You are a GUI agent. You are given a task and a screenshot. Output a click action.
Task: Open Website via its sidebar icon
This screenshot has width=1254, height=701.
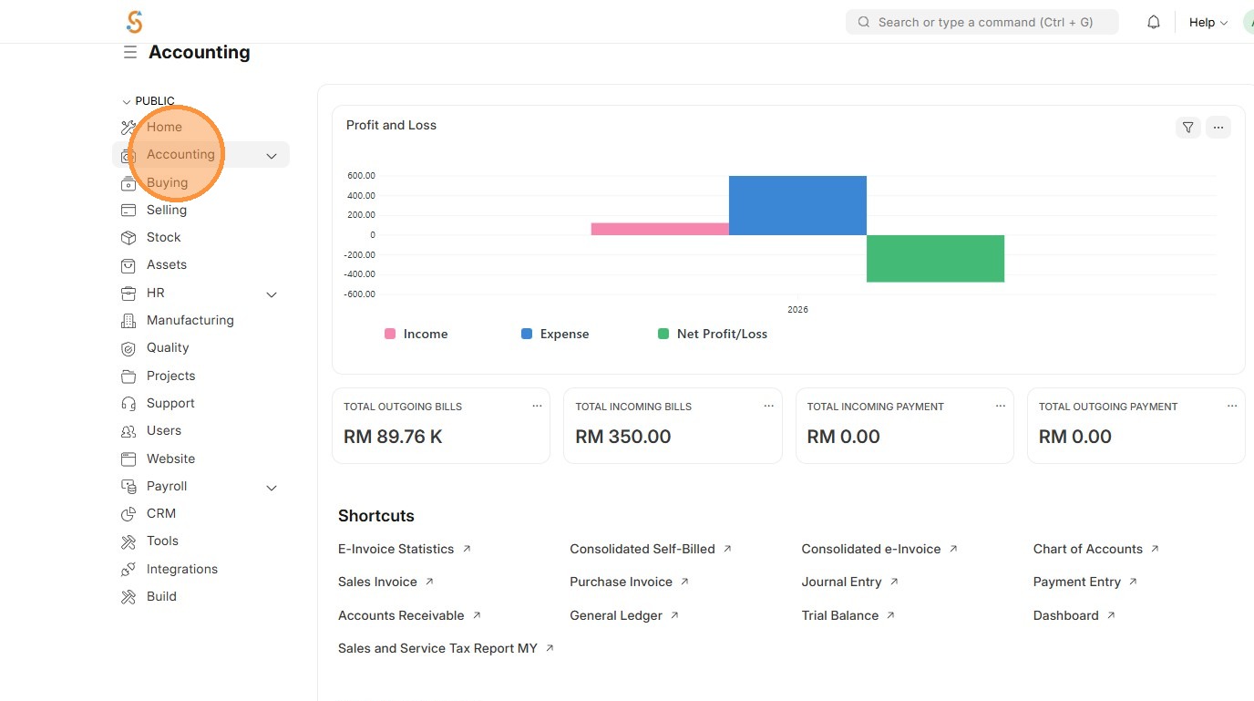[x=128, y=459]
